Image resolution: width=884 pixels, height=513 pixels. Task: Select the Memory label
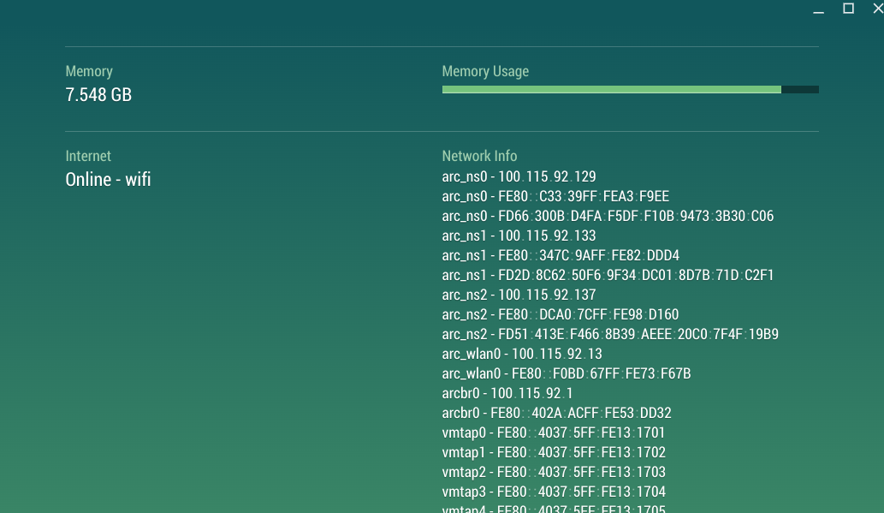[x=89, y=71]
